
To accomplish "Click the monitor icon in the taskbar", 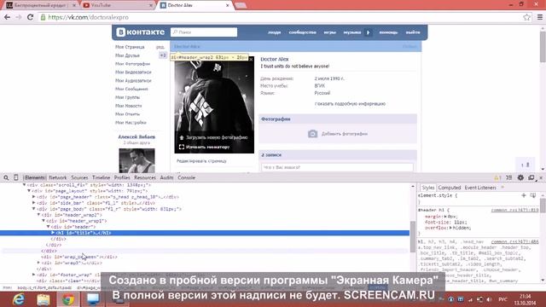I will 93,299.
